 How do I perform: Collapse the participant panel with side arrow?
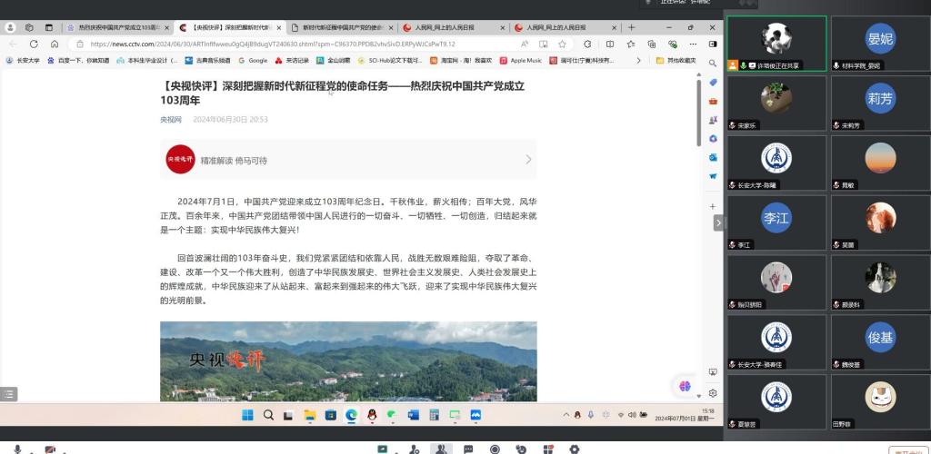click(718, 222)
